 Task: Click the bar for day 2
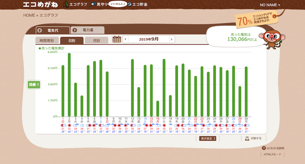coord(69,85)
